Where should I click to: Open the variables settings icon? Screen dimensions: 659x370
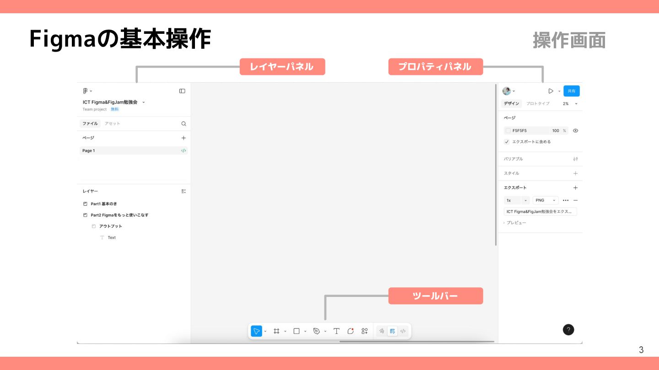point(575,159)
